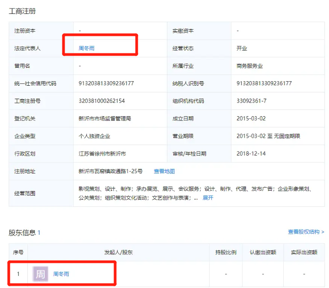The width and height of the screenshot is (329, 288).
Task: Click the 实际出资额 column header
Action: point(304,253)
